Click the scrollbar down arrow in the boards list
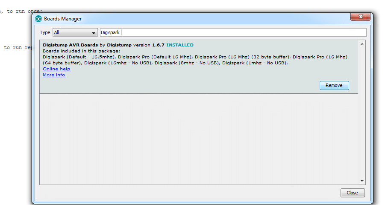 pos(362,181)
